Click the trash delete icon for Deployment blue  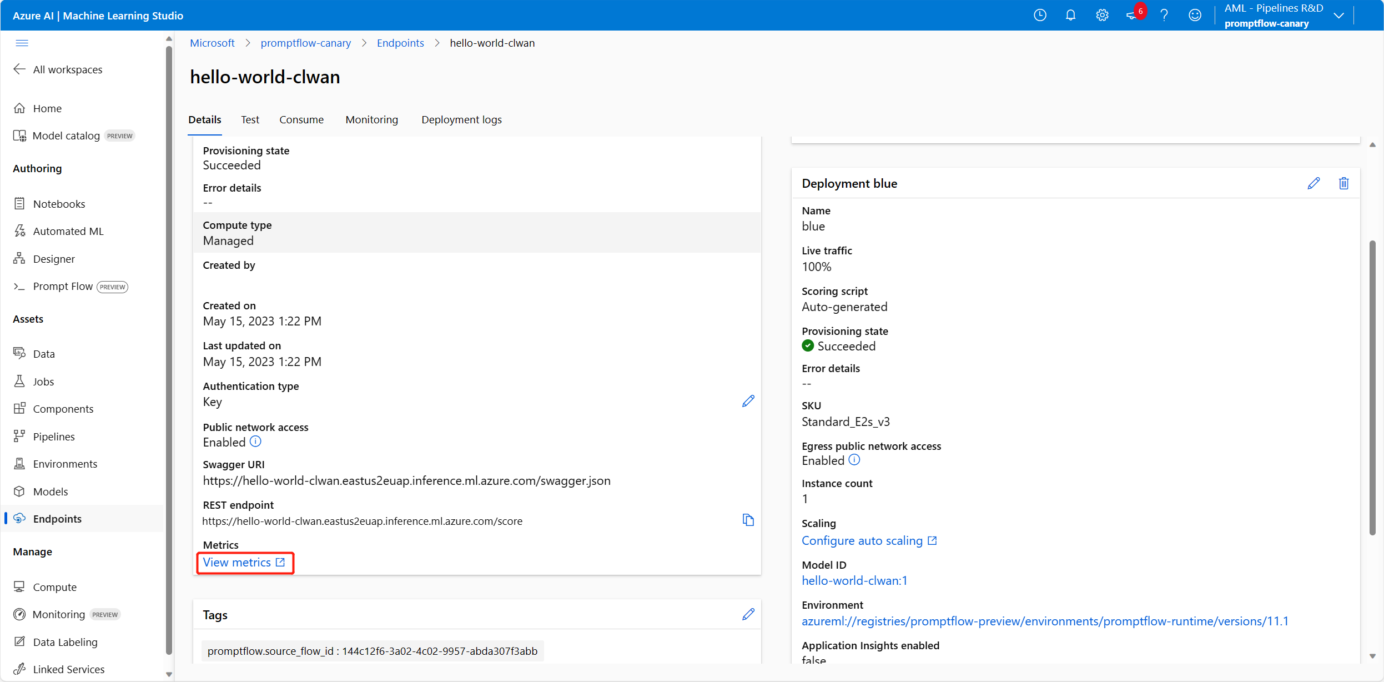click(x=1343, y=183)
